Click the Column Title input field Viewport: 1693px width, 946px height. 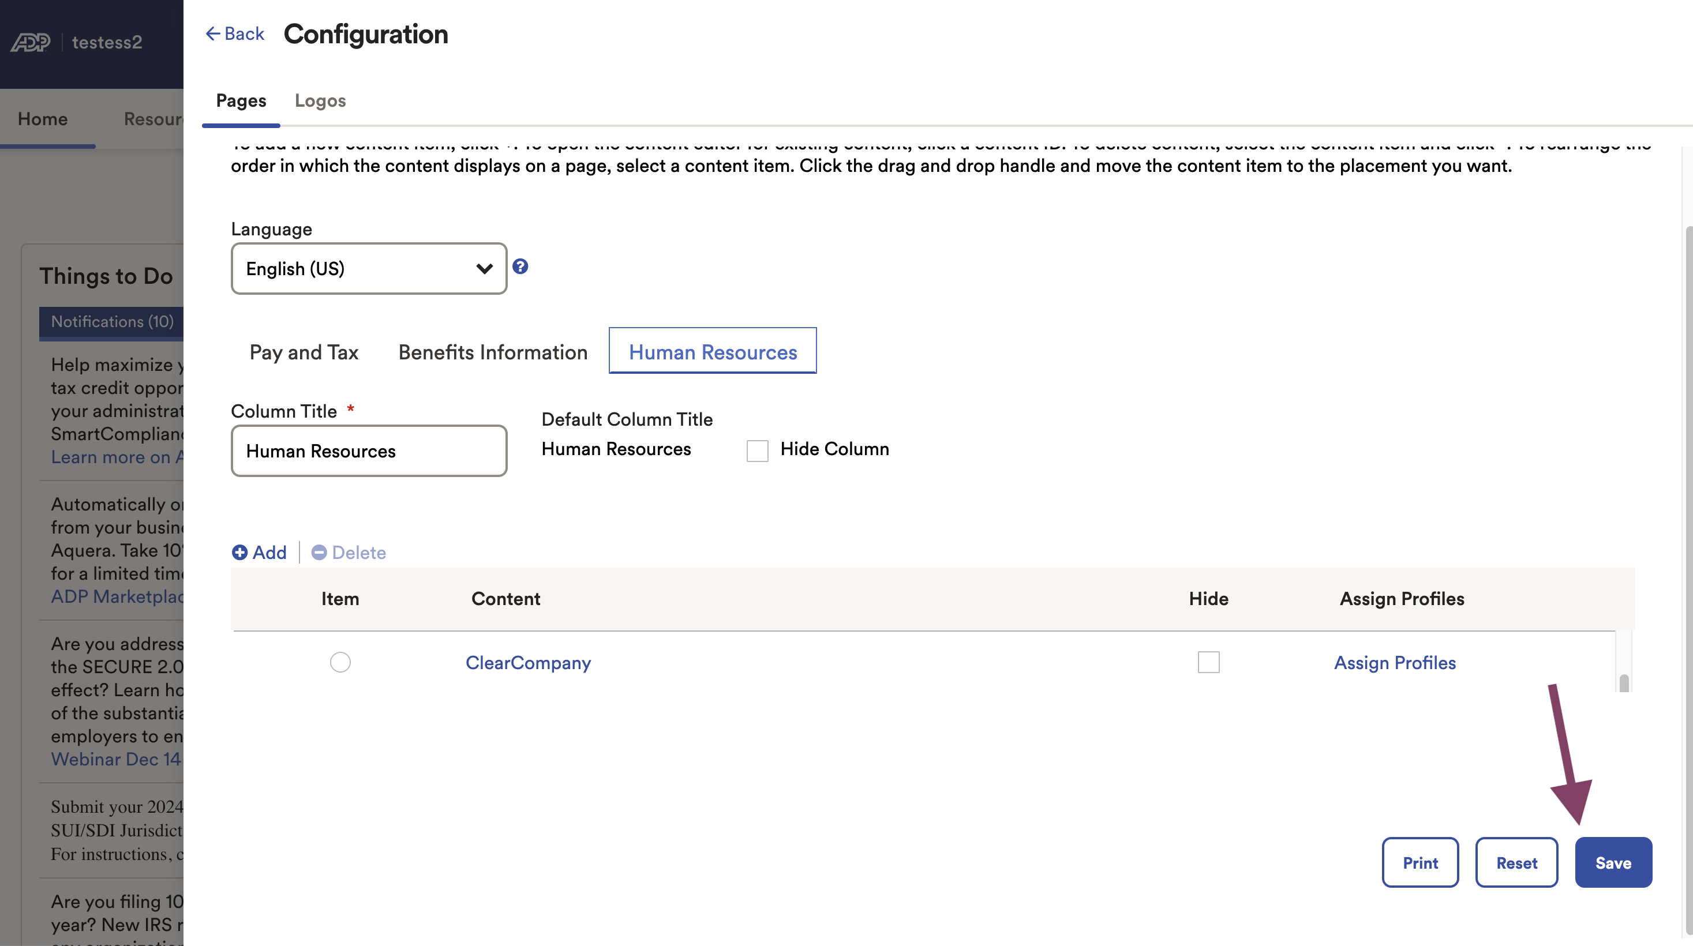[x=369, y=451]
